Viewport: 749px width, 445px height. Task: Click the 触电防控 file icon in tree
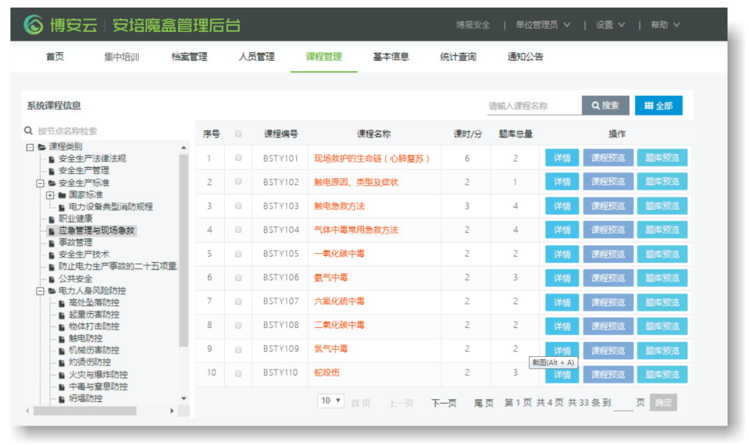click(62, 338)
